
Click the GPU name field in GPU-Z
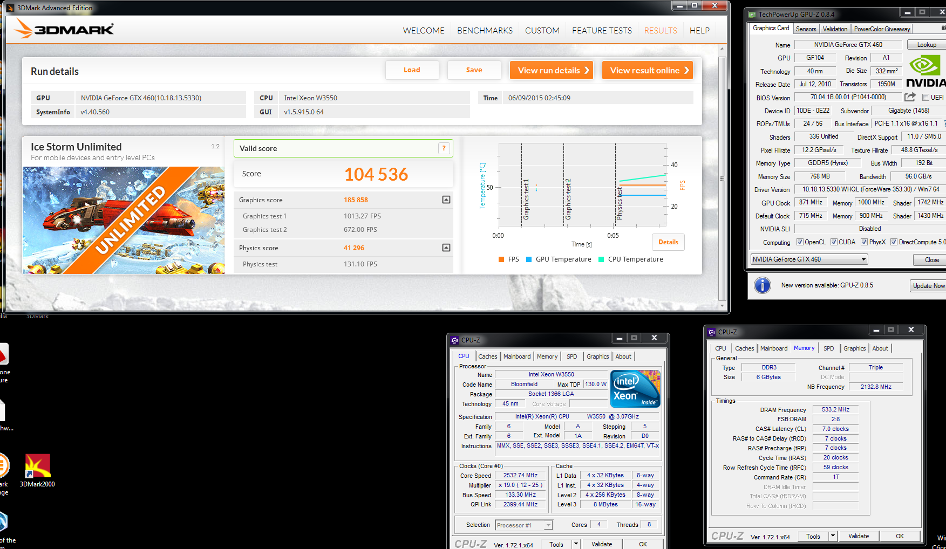coord(848,45)
